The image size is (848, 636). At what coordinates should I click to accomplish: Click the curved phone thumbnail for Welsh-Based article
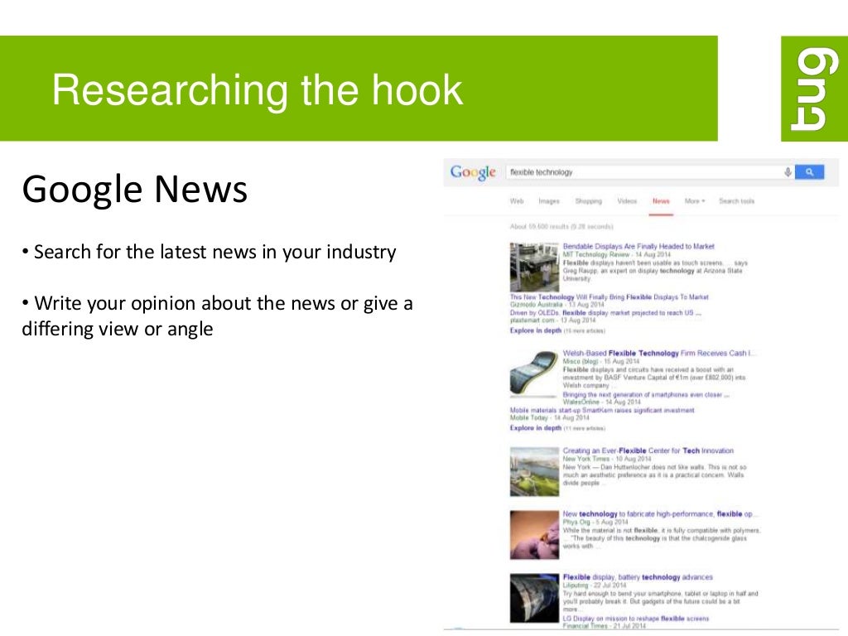point(534,373)
